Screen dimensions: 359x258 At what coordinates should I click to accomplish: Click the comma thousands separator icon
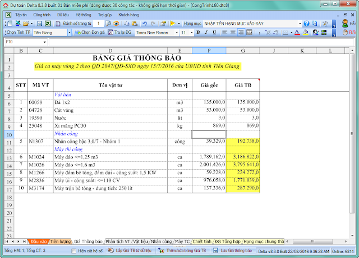259,33
